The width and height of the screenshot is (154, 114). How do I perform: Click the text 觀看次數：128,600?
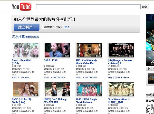point(117,69)
